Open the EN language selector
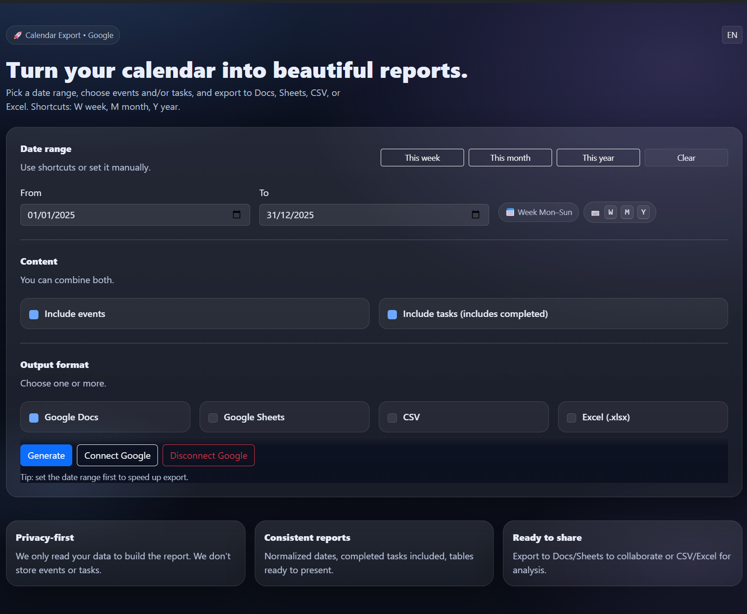Viewport: 747px width, 614px height. [x=732, y=35]
